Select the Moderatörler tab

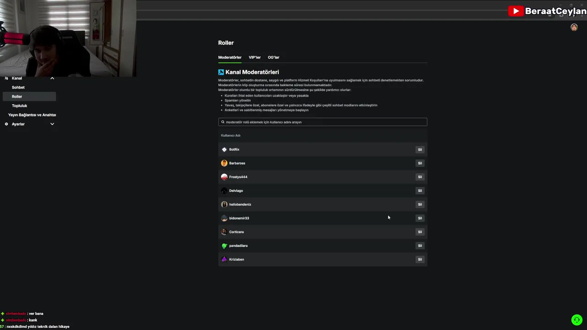(230, 57)
